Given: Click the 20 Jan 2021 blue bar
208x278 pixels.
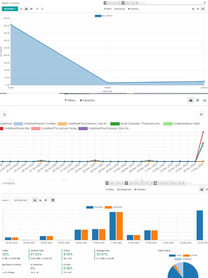Looking at the screenshot, I should 200,225.
